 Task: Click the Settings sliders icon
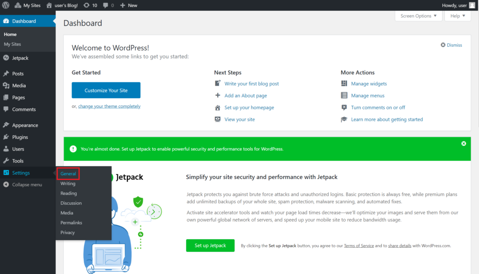6,172
